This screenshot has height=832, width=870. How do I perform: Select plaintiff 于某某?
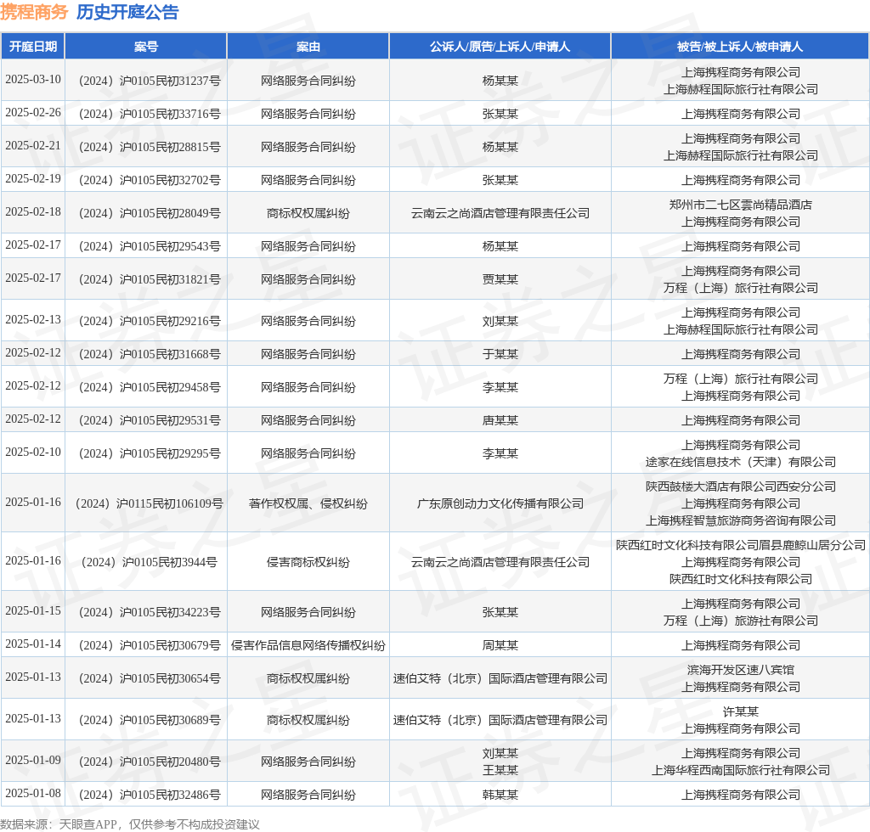click(500, 354)
